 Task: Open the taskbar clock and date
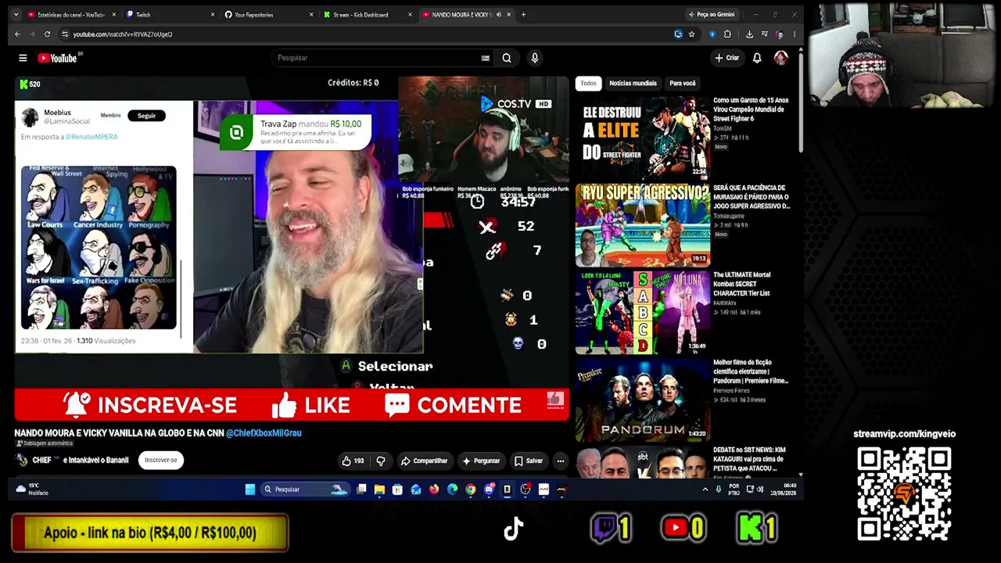(784, 489)
